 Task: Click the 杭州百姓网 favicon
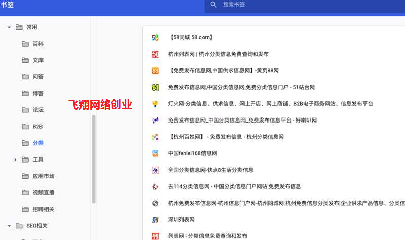155,137
